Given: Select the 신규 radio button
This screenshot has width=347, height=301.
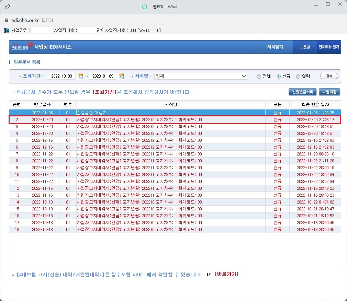Looking at the screenshot, I should pos(278,77).
